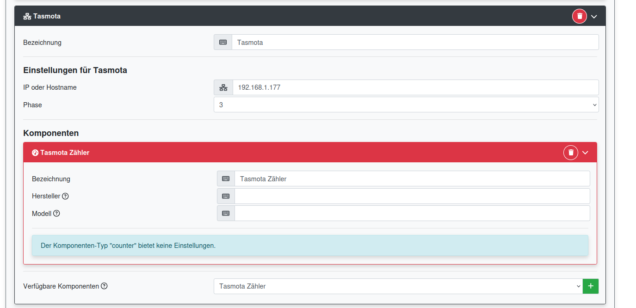Click the network icon in the Tasmota header
The image size is (636, 308).
click(x=26, y=15)
